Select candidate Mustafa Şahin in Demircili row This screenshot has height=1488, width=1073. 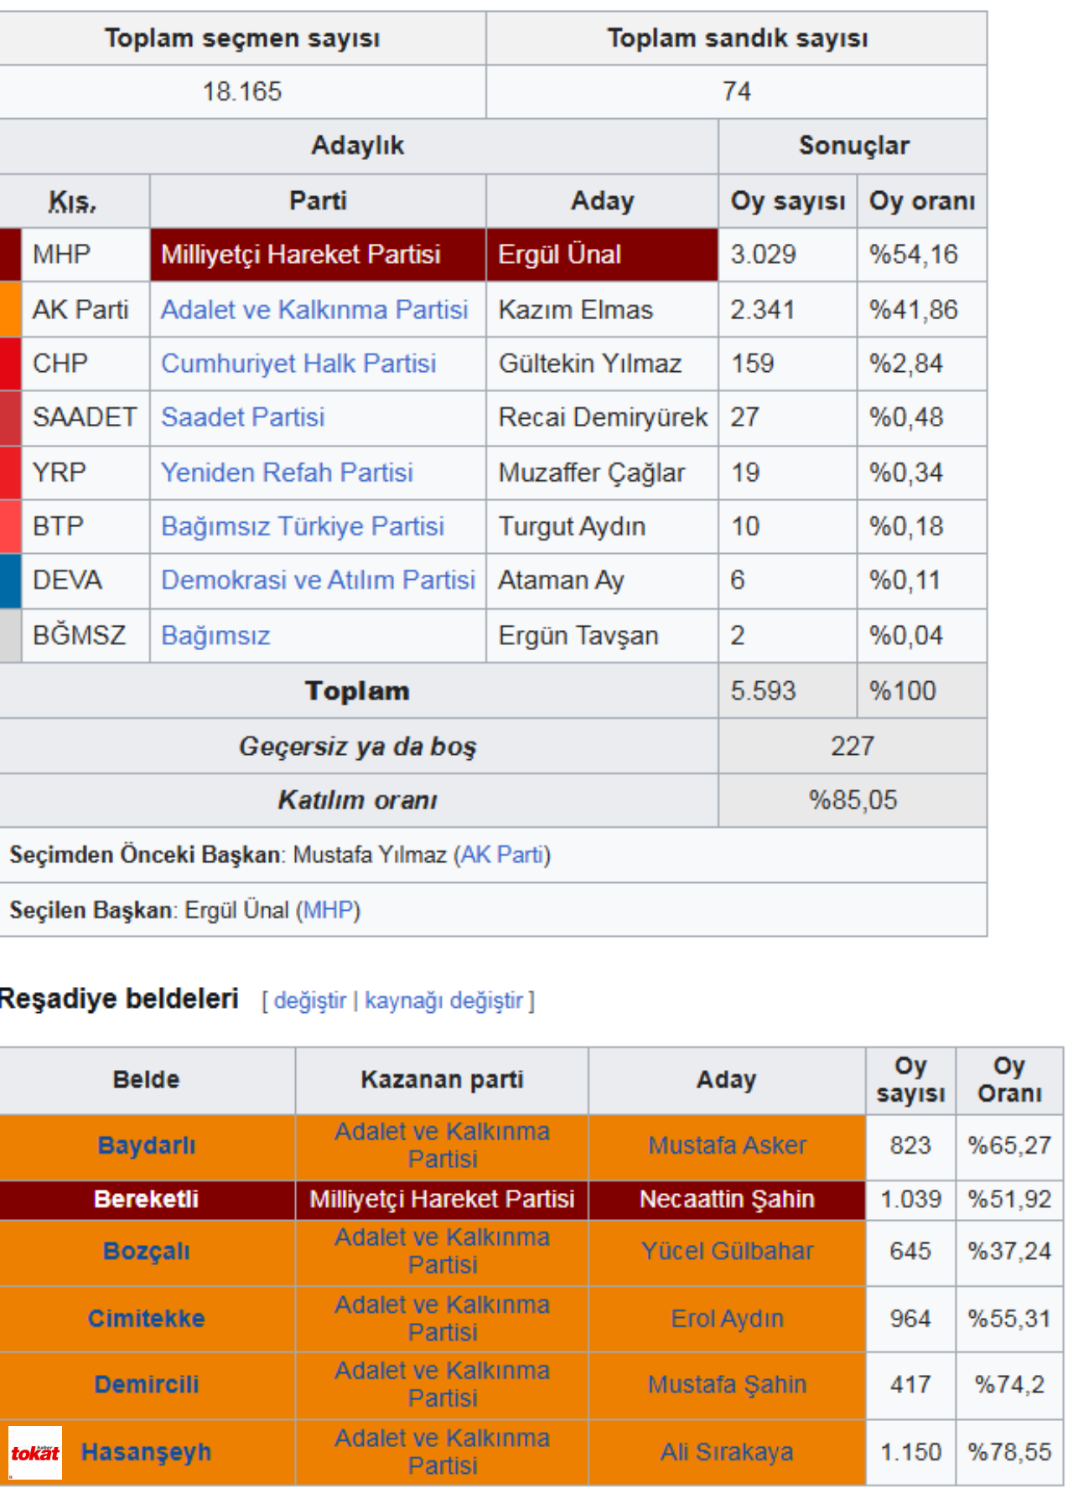coord(727,1384)
